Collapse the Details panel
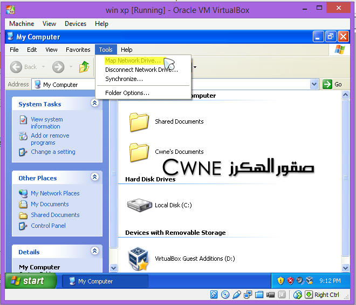Image resolution: width=356 pixels, height=305 pixels. point(95,251)
